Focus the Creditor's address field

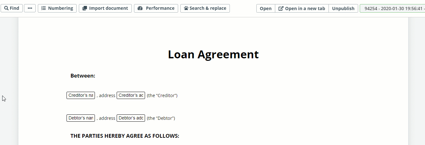click(131, 95)
